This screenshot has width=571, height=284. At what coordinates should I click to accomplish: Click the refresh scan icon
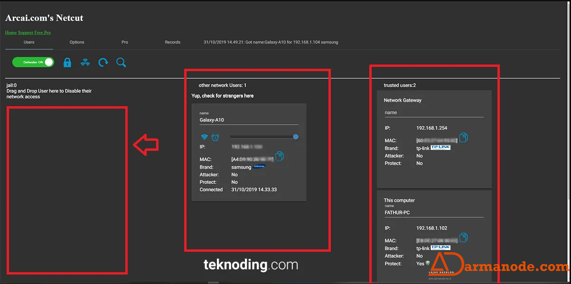tap(103, 63)
